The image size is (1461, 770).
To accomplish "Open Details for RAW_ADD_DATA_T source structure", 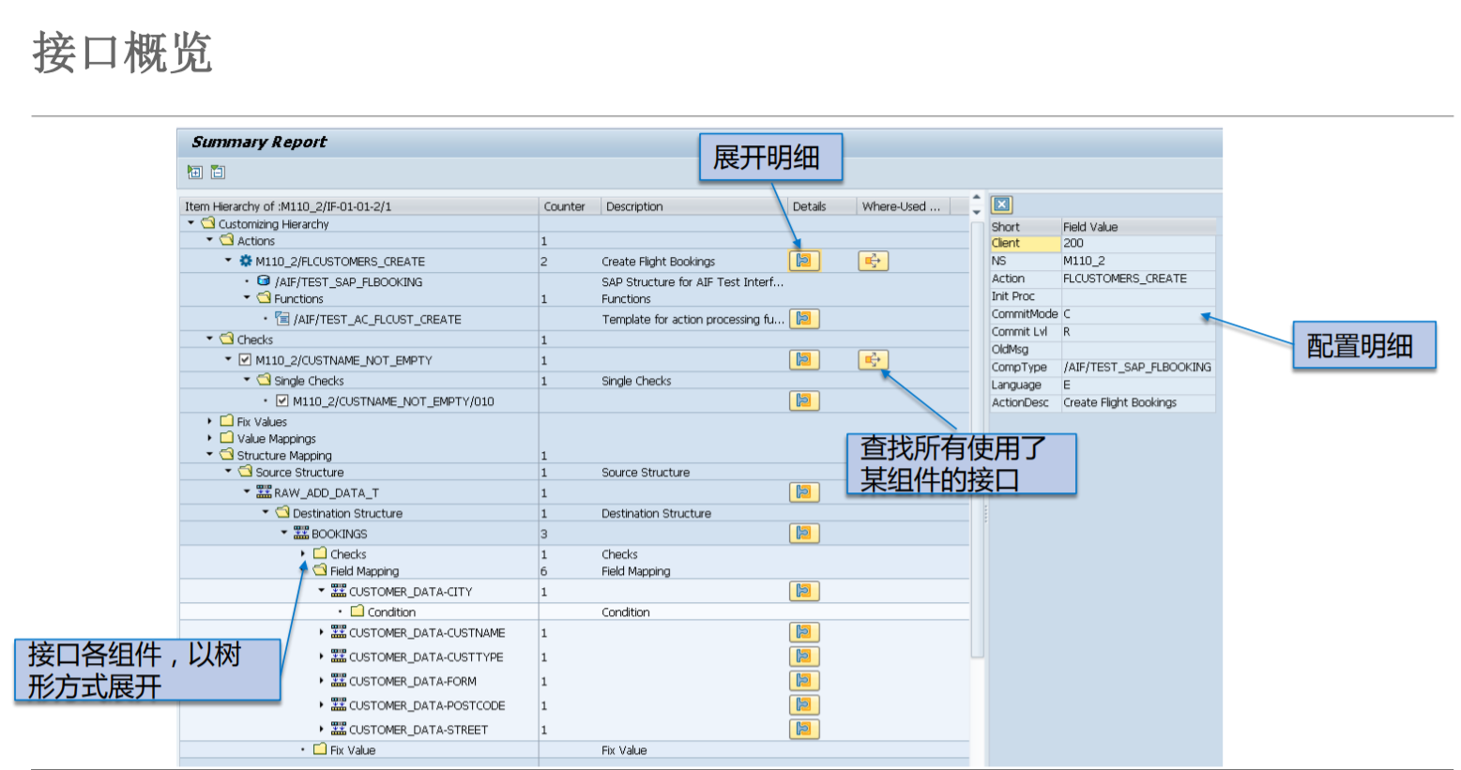I will (x=804, y=492).
